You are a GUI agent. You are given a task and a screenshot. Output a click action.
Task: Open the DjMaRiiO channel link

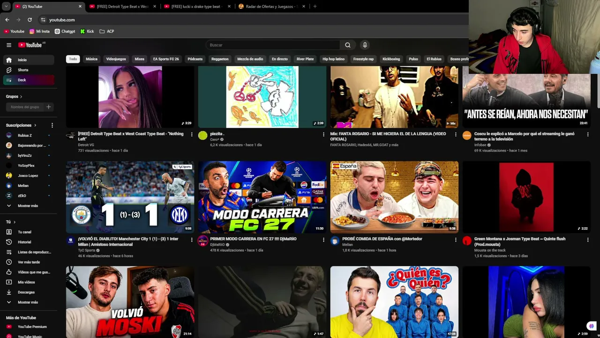click(217, 245)
